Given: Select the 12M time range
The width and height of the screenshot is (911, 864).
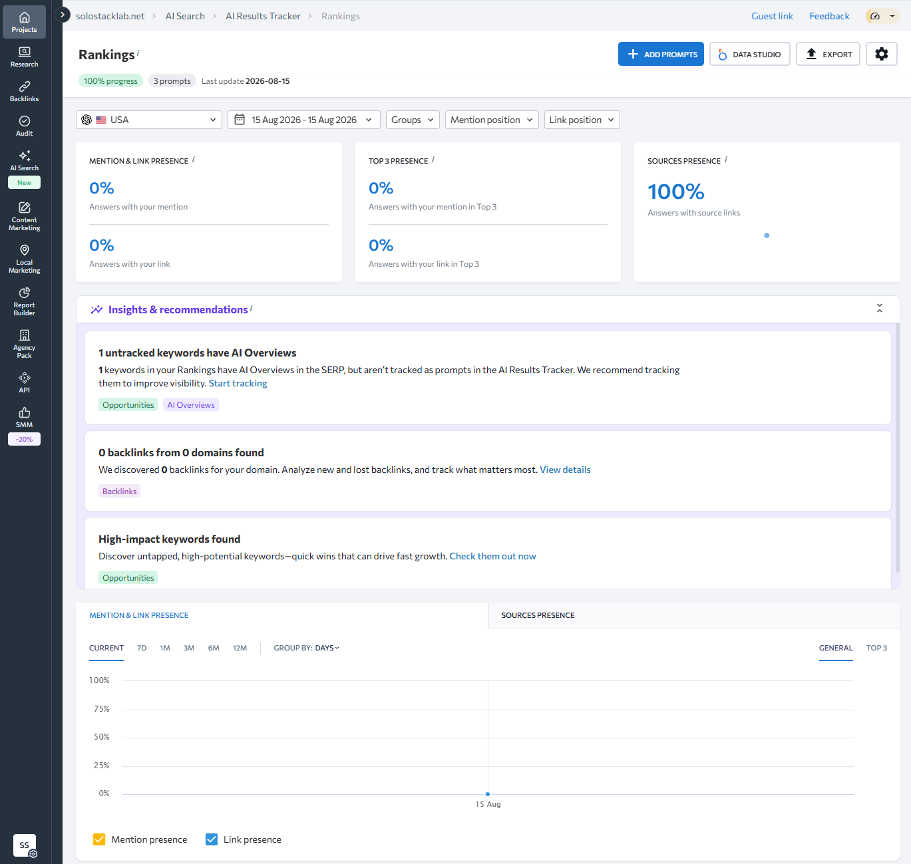Looking at the screenshot, I should point(240,648).
